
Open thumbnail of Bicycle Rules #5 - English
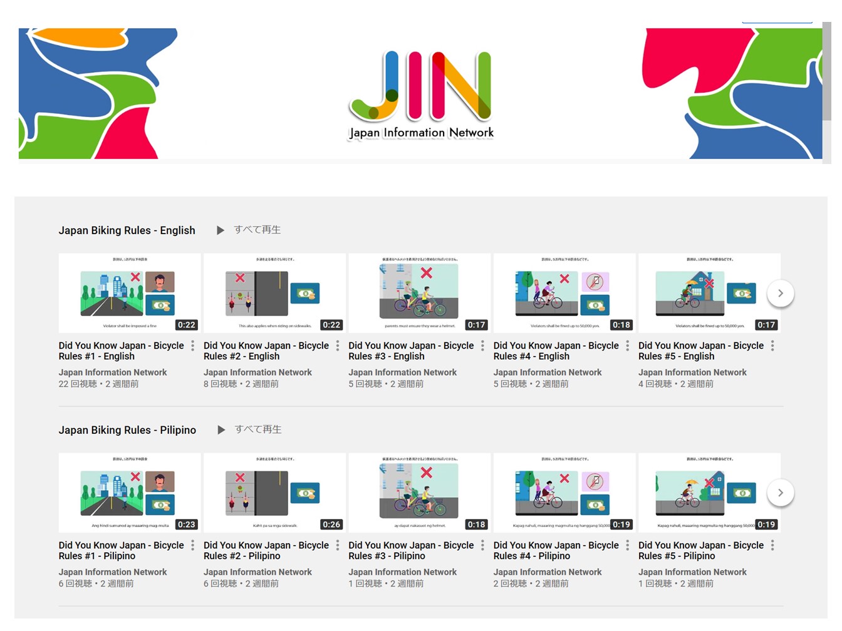coord(709,293)
